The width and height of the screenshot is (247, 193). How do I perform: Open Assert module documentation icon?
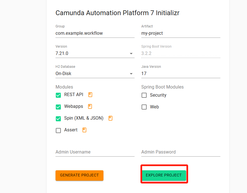pyautogui.click(x=84, y=130)
